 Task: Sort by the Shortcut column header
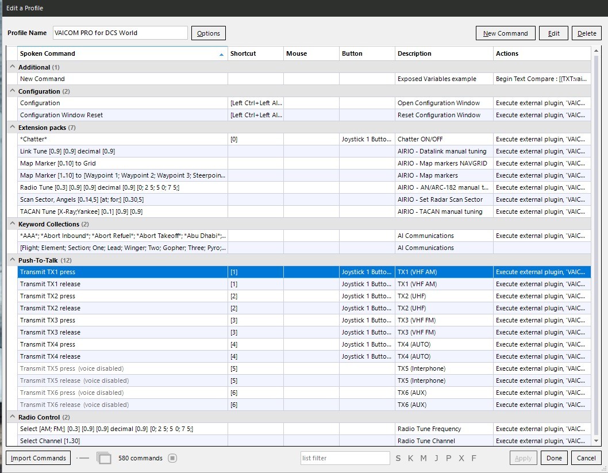click(256, 53)
